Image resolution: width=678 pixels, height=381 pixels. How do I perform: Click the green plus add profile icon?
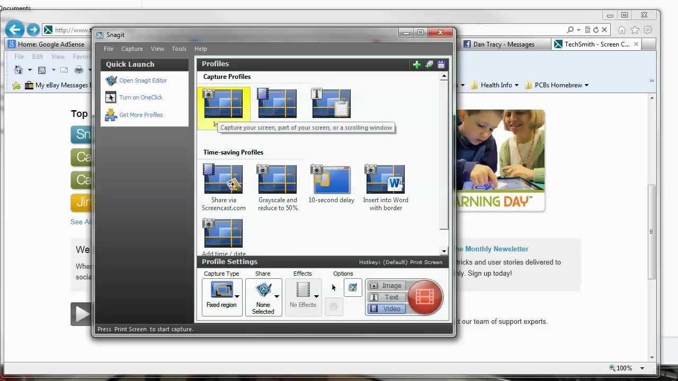(417, 65)
